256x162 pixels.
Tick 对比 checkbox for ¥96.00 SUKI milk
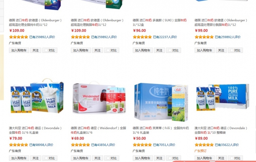point(170,50)
